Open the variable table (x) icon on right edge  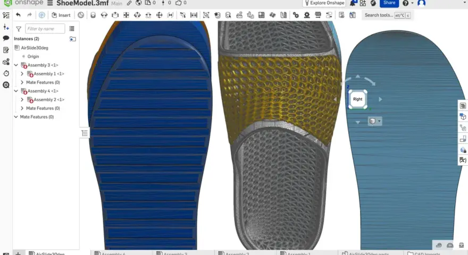pyautogui.click(x=463, y=160)
